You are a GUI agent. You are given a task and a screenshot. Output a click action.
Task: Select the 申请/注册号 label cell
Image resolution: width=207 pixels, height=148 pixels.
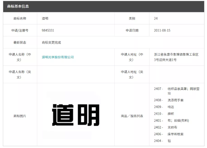[x=20, y=30]
